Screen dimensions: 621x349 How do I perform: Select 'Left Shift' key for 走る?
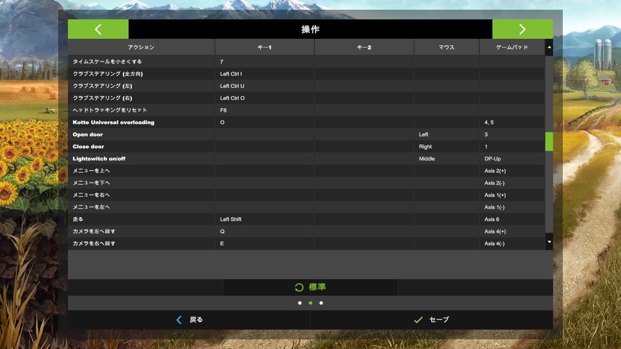pyautogui.click(x=264, y=219)
